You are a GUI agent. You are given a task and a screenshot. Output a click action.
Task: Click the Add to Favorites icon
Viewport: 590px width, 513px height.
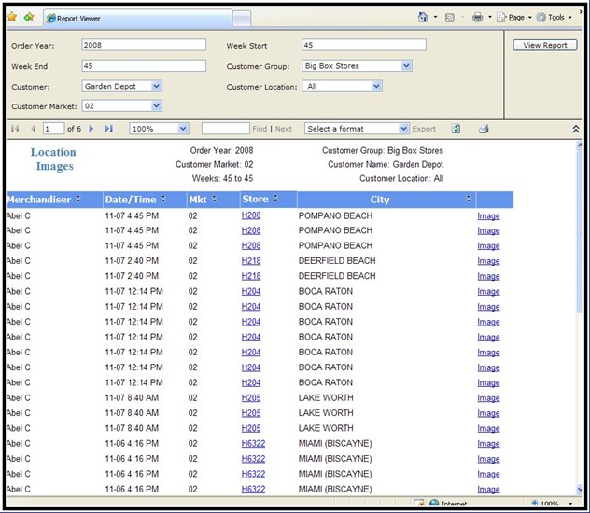[29, 17]
